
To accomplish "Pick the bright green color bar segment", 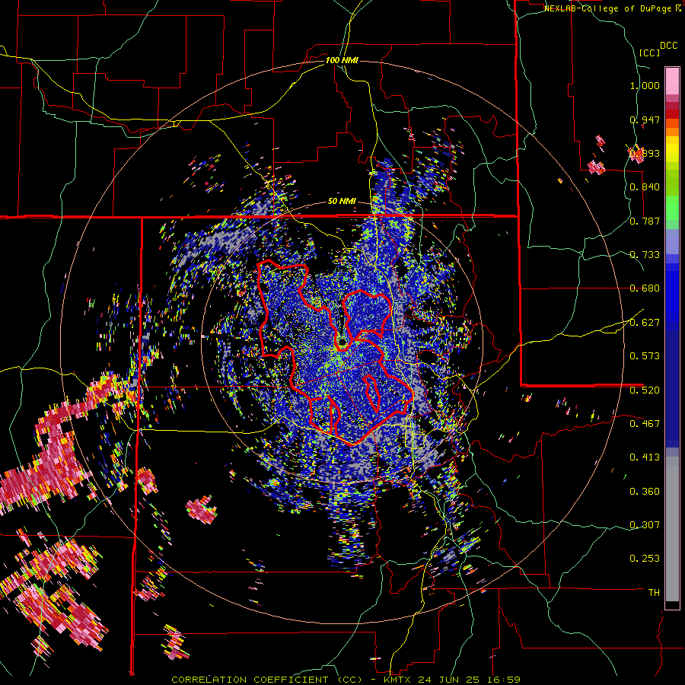I will (x=672, y=208).
